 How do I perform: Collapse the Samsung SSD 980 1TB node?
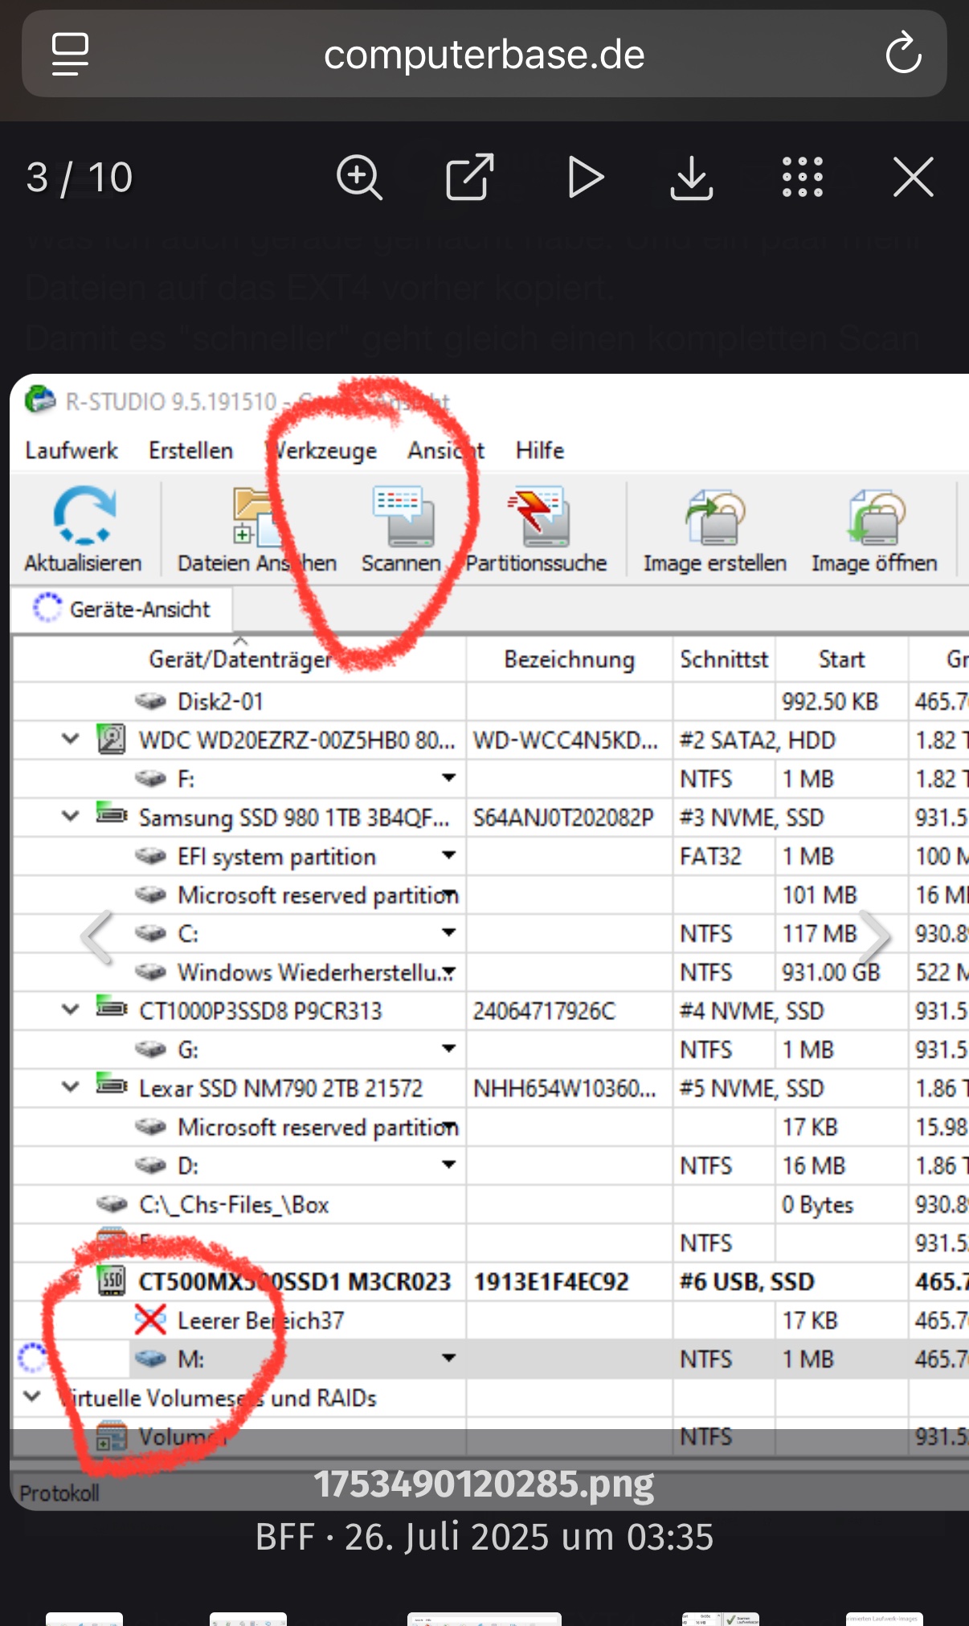71,816
